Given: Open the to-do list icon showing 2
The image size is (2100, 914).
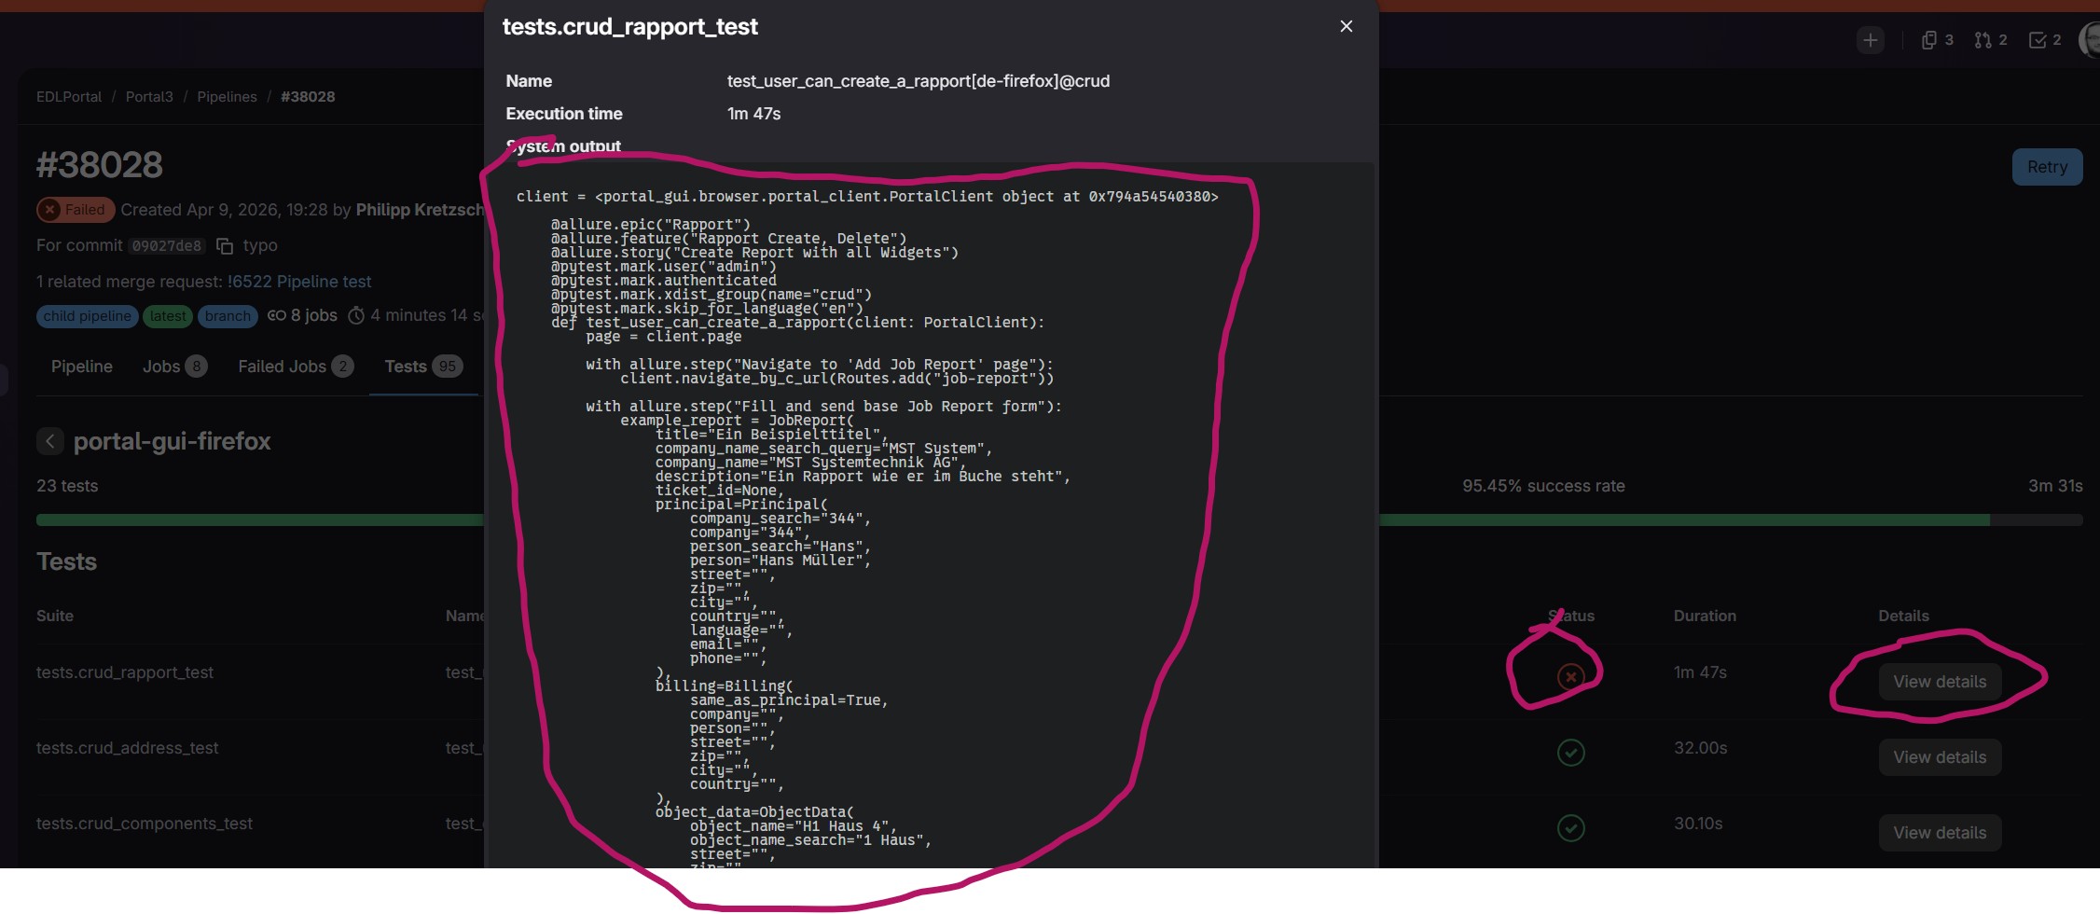Looking at the screenshot, I should (2045, 40).
